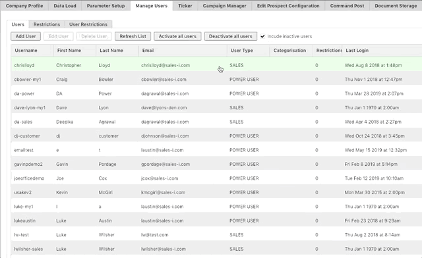Image resolution: width=422 pixels, height=258 pixels.
Task: Click email cbowler@sales-i.com
Action: 164,80
